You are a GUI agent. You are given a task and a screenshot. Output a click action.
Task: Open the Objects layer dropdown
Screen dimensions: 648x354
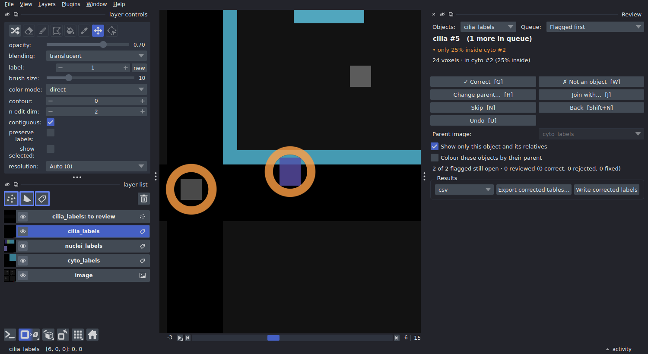pyautogui.click(x=488, y=27)
